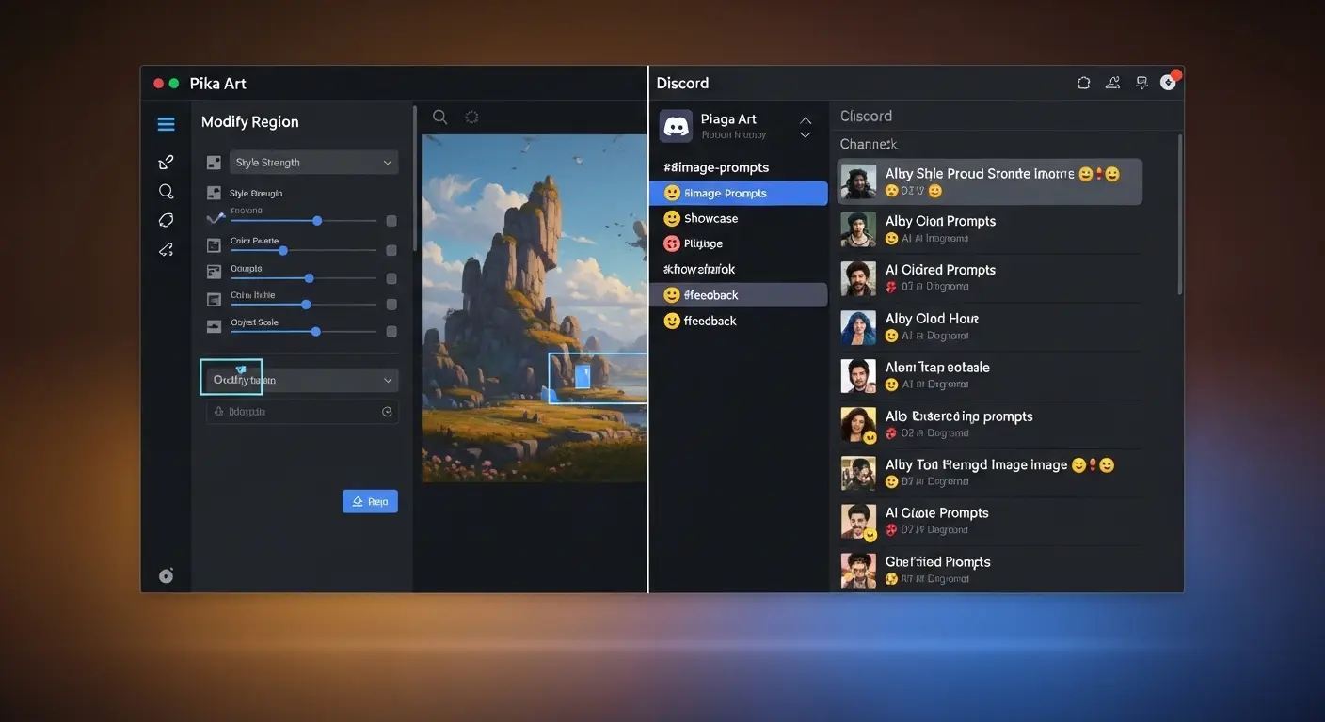Select the brush tool in left sidebar
This screenshot has width=1325, height=722.
[x=166, y=162]
